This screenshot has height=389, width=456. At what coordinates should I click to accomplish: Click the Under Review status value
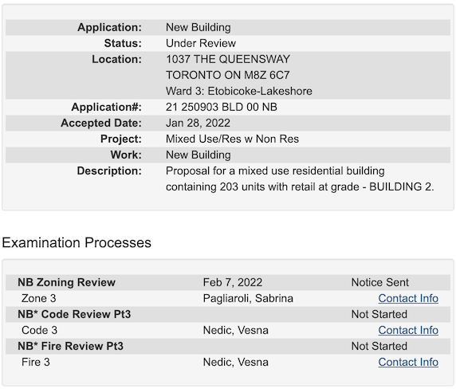[201, 43]
